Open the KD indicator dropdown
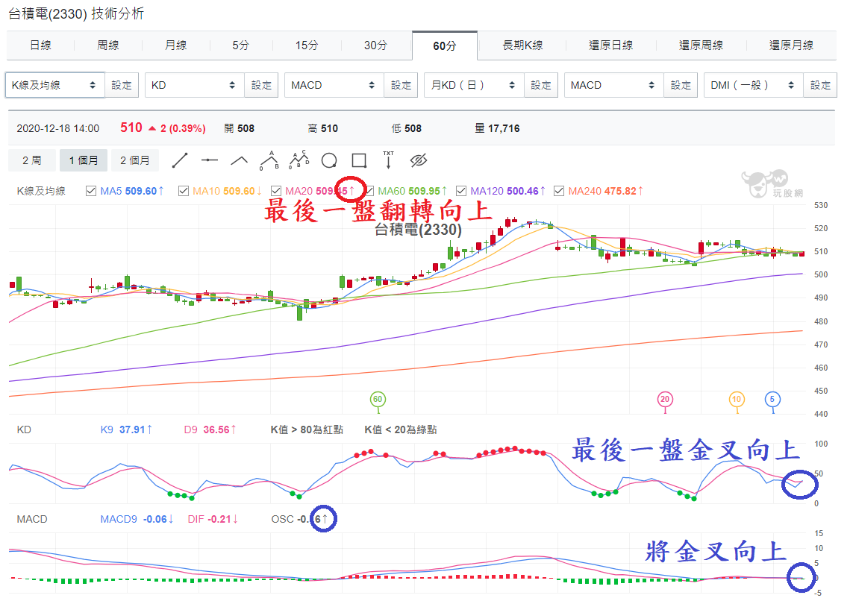The image size is (853, 601). [x=194, y=85]
